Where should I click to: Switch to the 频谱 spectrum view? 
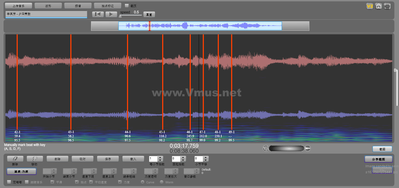tap(78, 6)
